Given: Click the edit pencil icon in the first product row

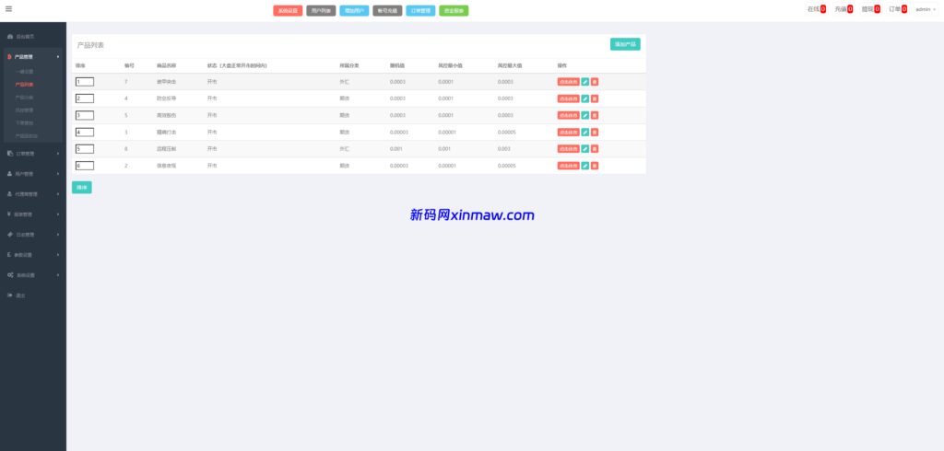Looking at the screenshot, I should click(x=585, y=82).
